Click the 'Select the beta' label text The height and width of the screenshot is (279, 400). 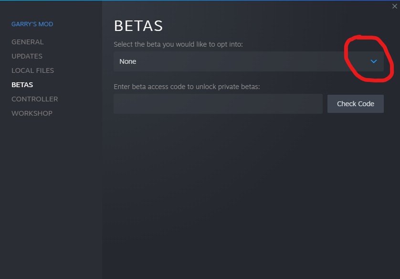(178, 44)
